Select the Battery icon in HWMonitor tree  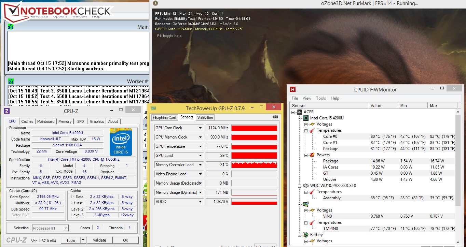pos(306,235)
